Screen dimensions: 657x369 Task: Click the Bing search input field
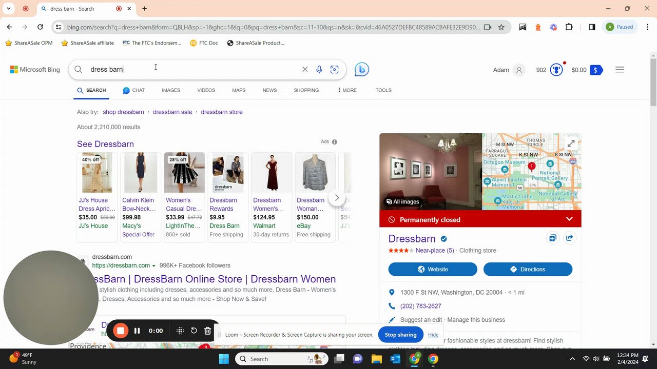[192, 69]
